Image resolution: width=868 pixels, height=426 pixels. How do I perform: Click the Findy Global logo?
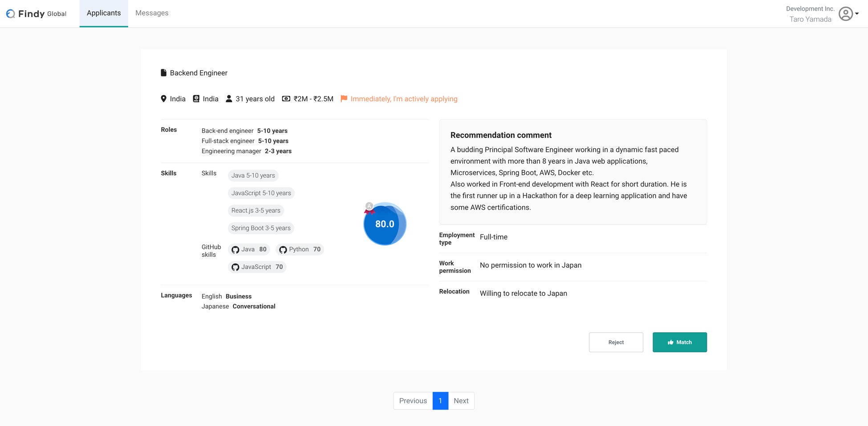37,14
